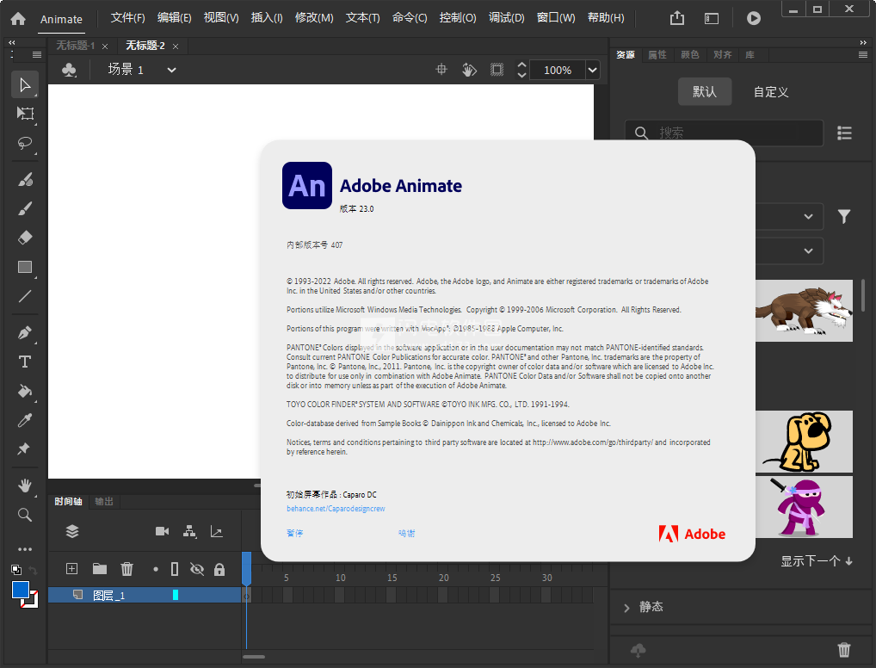Toggle highlight for all layers dot
The height and width of the screenshot is (668, 876).
(155, 570)
